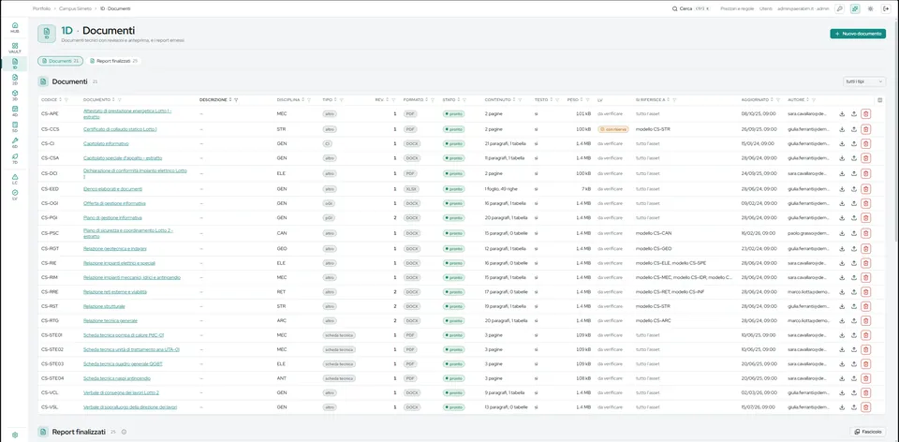Open Elenco elaborati e documenti link
Viewport: 899px width, 442px height.
(x=113, y=188)
